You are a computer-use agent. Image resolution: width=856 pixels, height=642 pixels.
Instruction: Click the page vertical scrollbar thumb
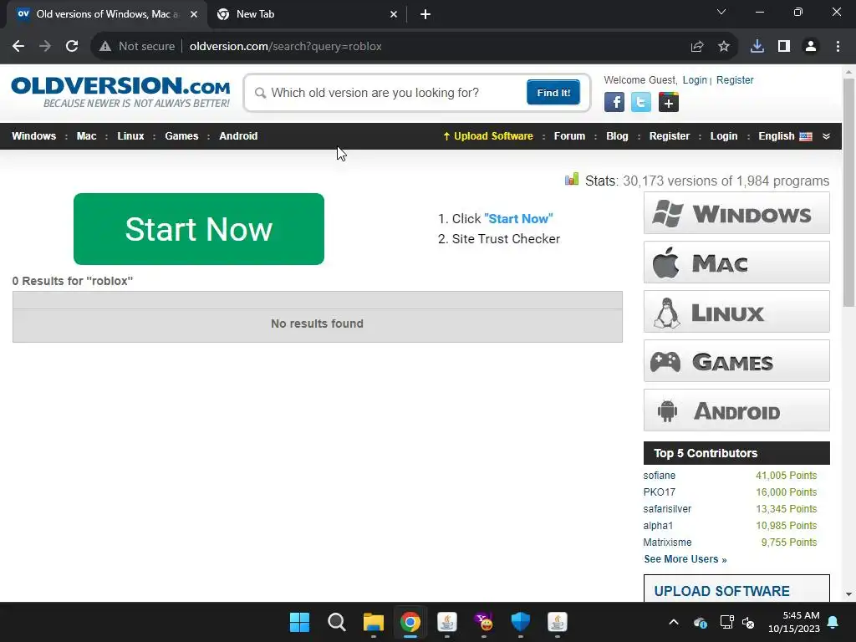click(848, 192)
